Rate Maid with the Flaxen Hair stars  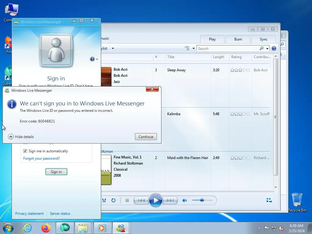tap(240, 158)
